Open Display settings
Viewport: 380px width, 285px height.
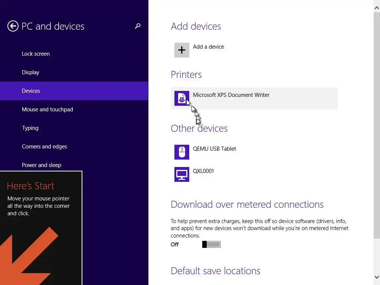(x=74, y=72)
